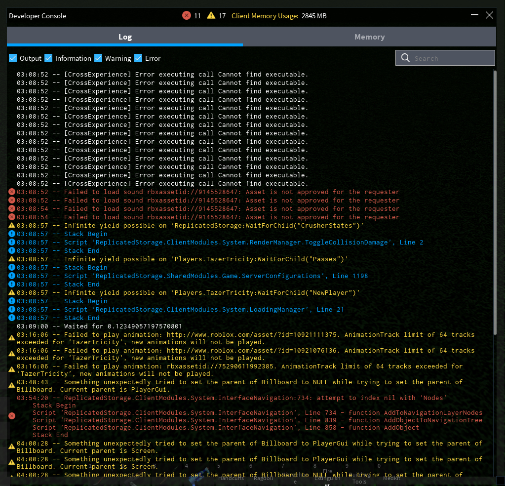This screenshot has width=505, height=486.
Task: Click warning icon beside 03:48:43 Billboard message
Action: point(12,385)
